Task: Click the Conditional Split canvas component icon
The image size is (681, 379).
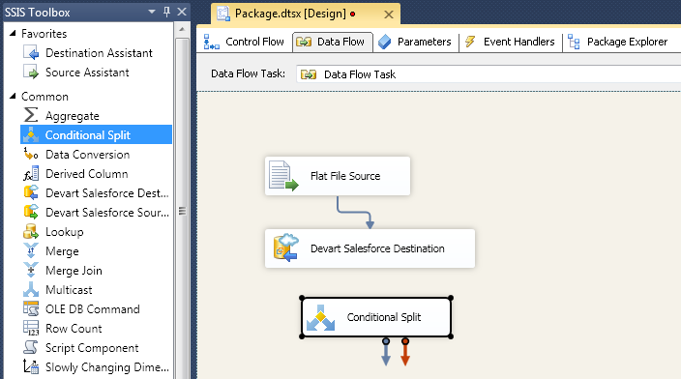Action: [x=320, y=318]
